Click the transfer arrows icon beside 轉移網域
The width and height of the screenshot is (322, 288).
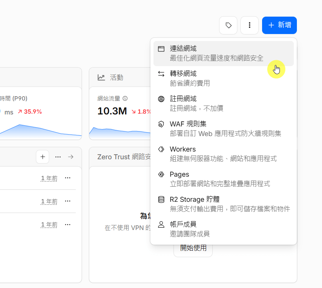click(x=161, y=74)
